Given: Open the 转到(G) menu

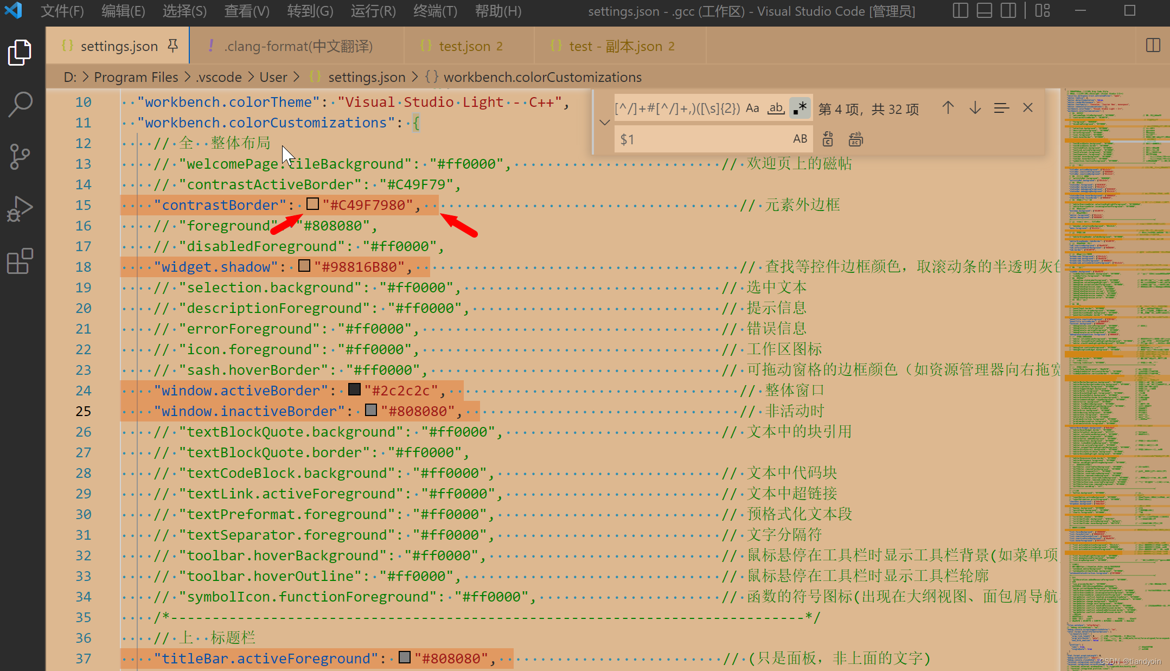Looking at the screenshot, I should point(310,11).
